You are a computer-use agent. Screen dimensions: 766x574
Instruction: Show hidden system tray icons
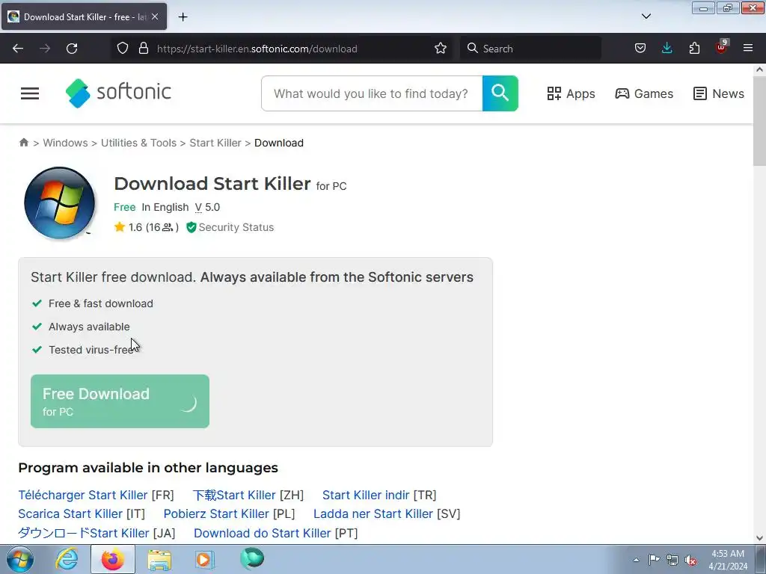coord(636,560)
